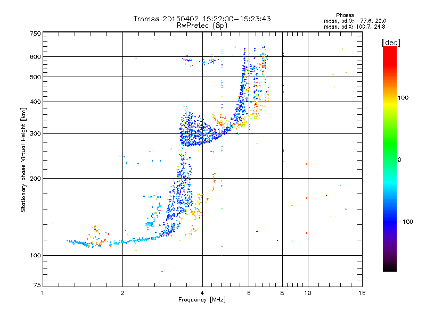Click the colorbar tick label '100'
Image resolution: width=426 pixels, height=319 pixels.
[403, 98]
